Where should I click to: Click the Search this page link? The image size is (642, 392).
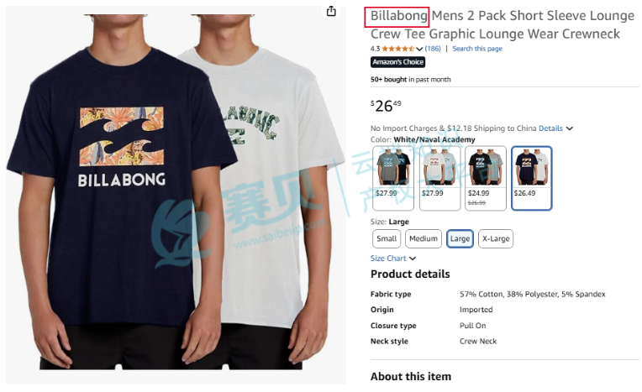(476, 49)
